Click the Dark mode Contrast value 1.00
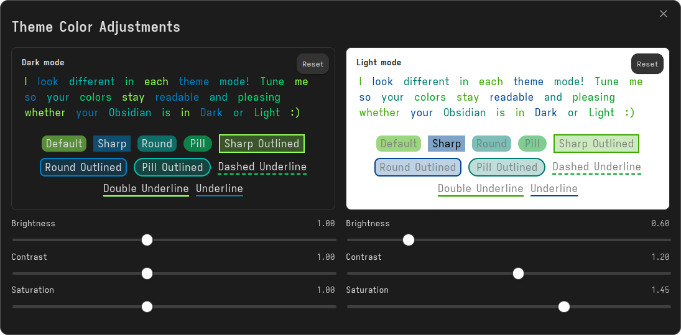 click(x=326, y=257)
